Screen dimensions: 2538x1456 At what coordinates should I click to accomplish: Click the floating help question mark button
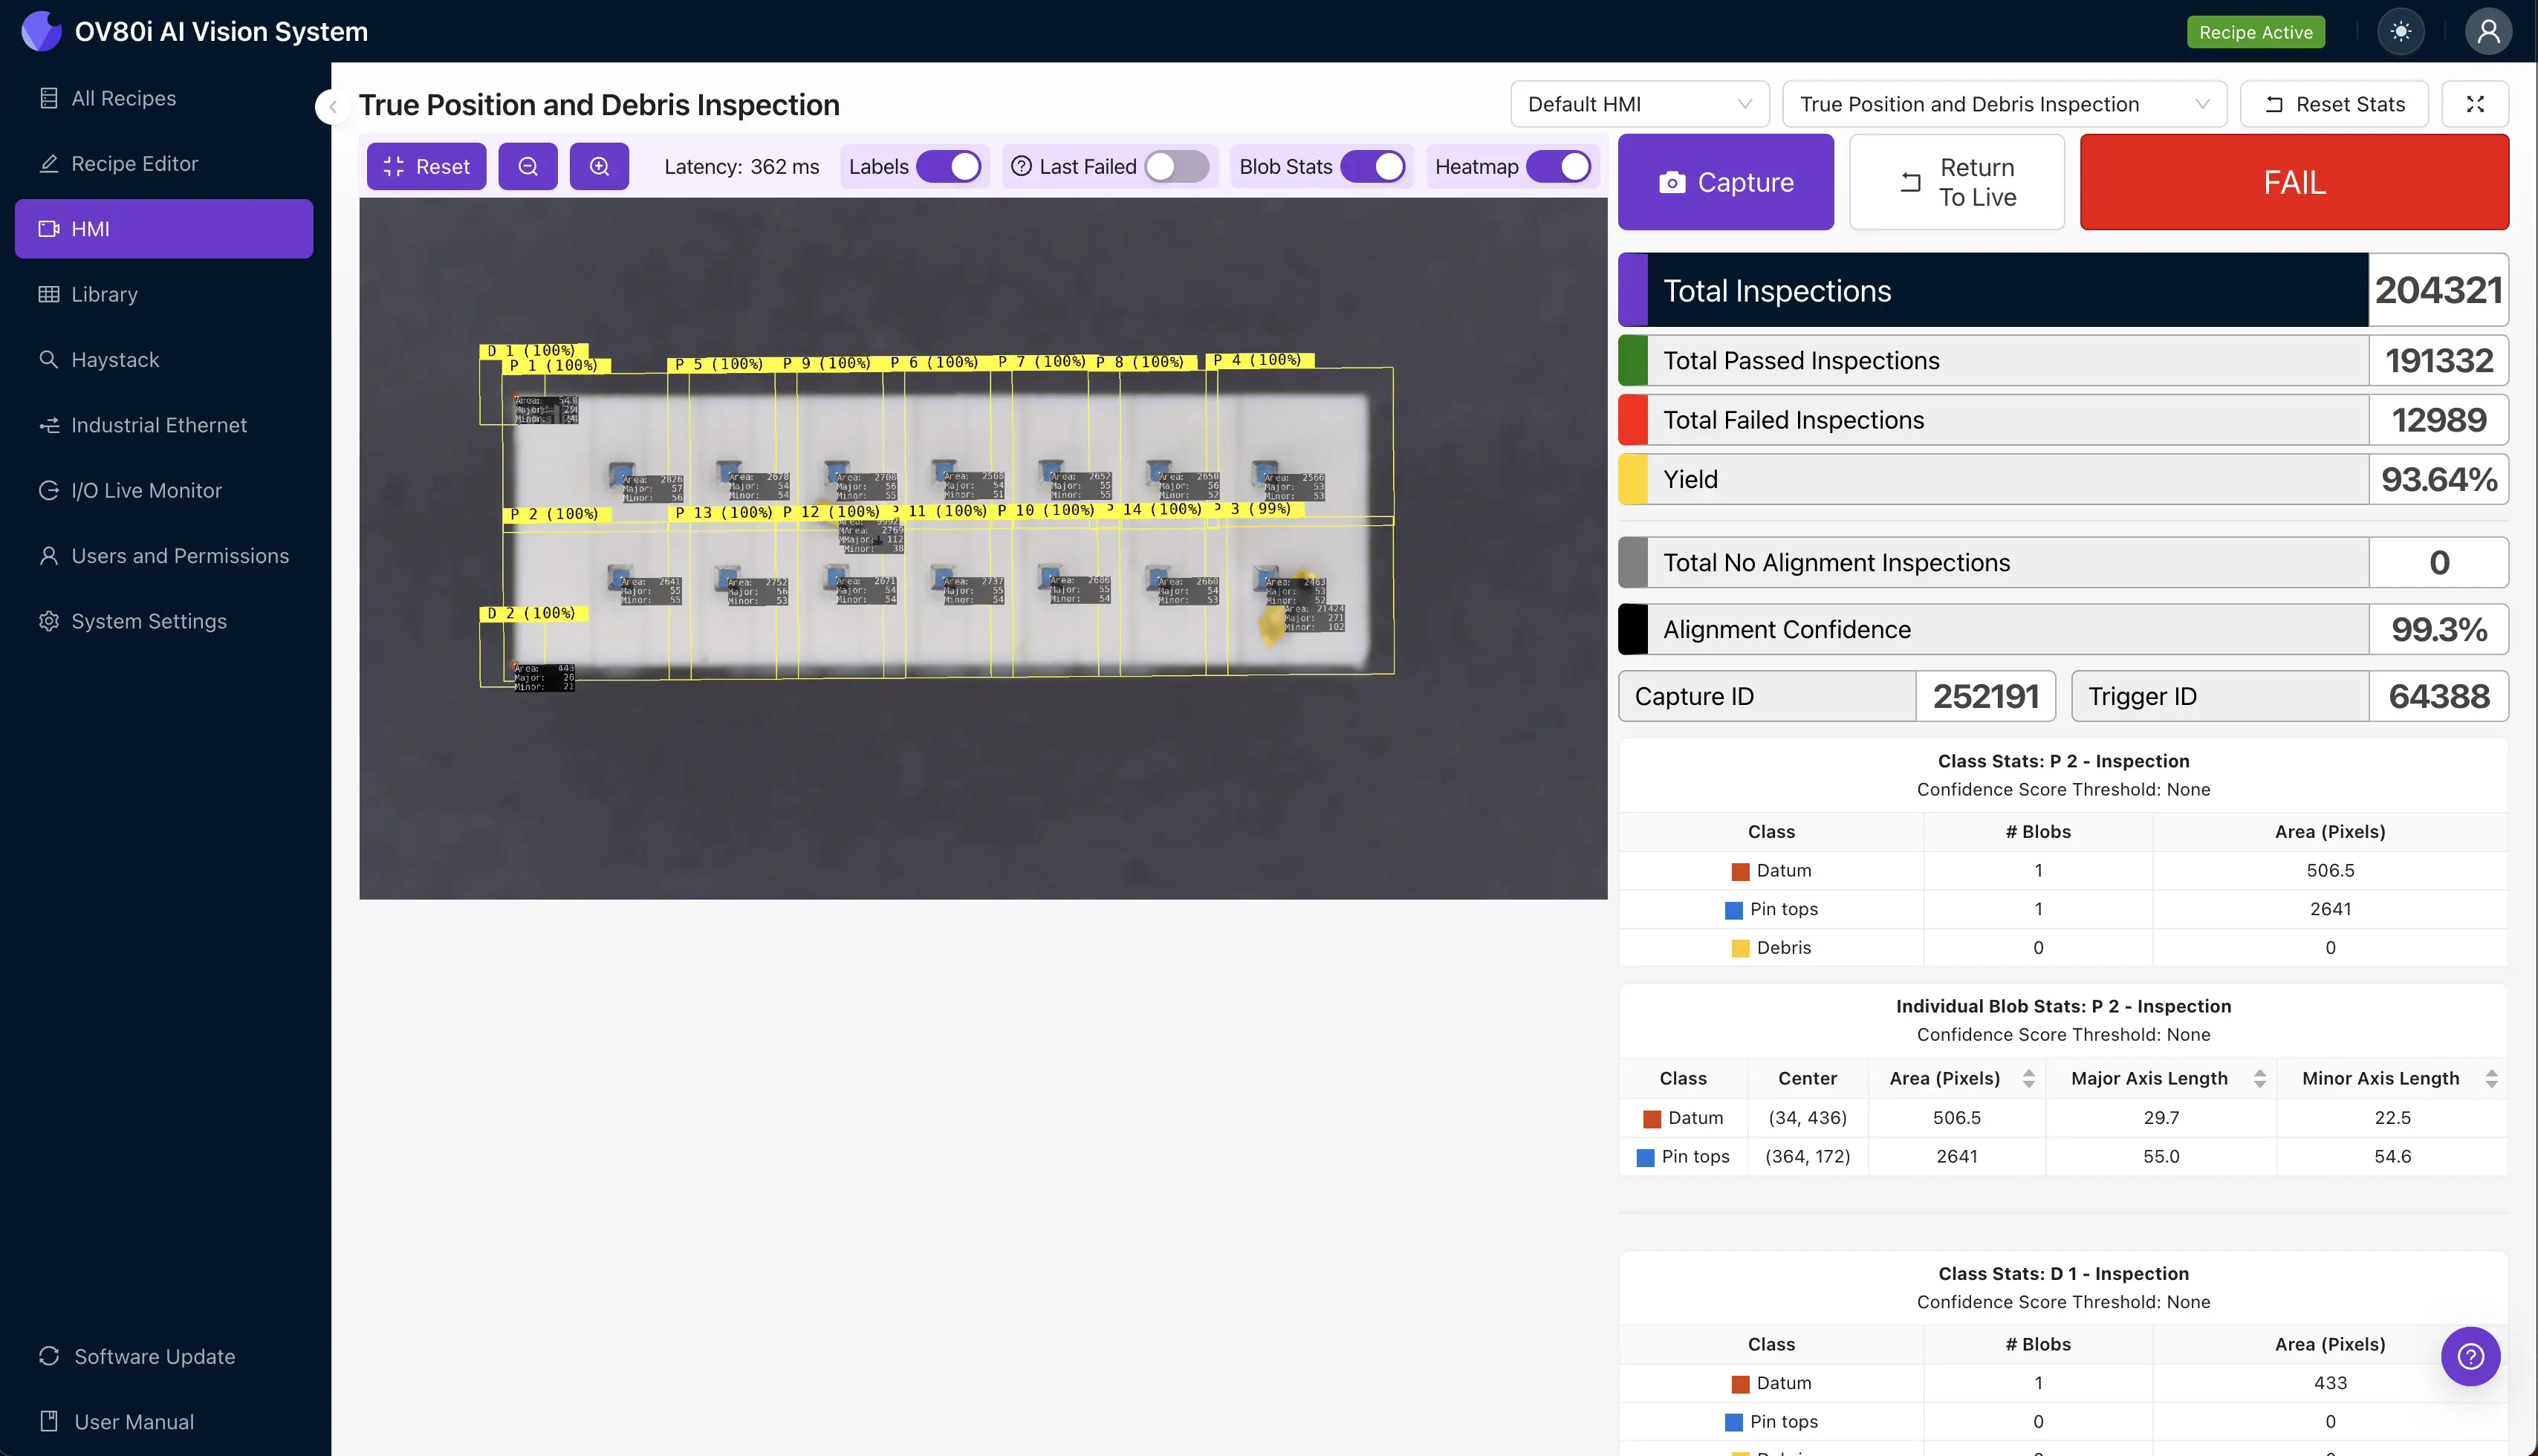2470,1356
